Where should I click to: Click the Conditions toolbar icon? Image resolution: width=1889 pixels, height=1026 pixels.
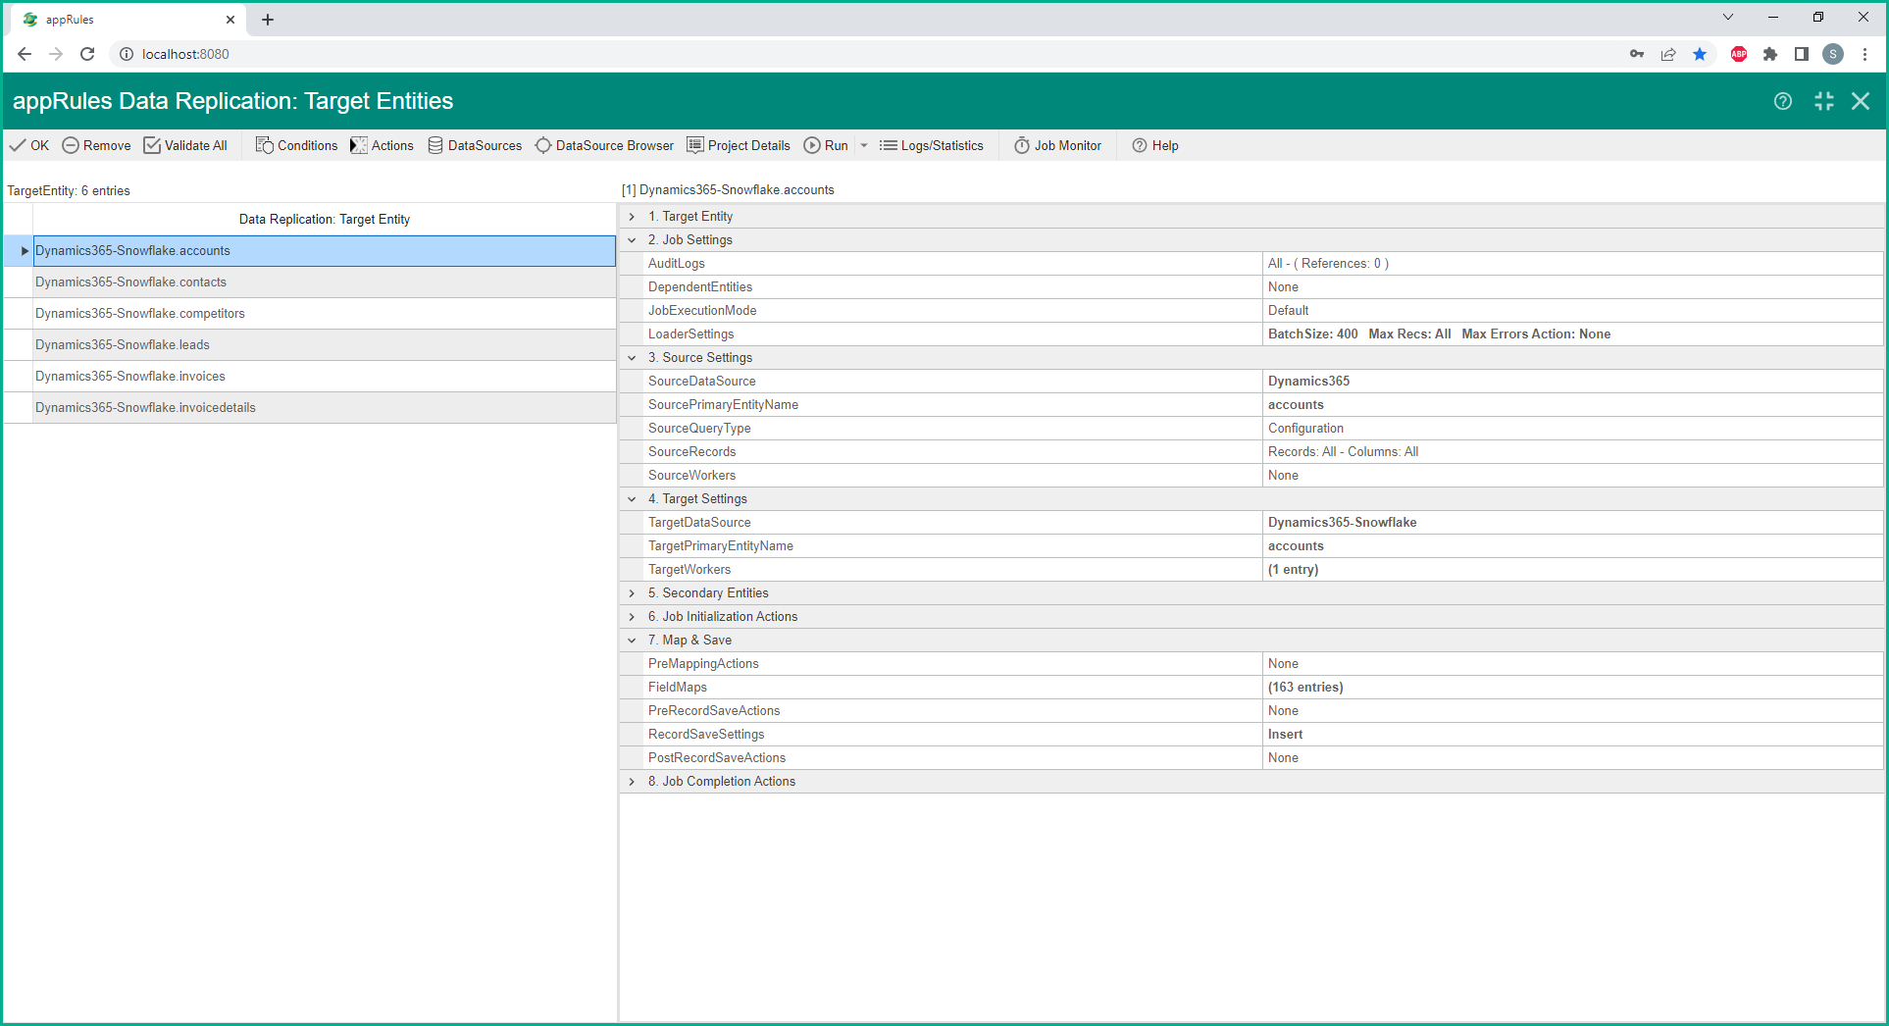(x=264, y=145)
